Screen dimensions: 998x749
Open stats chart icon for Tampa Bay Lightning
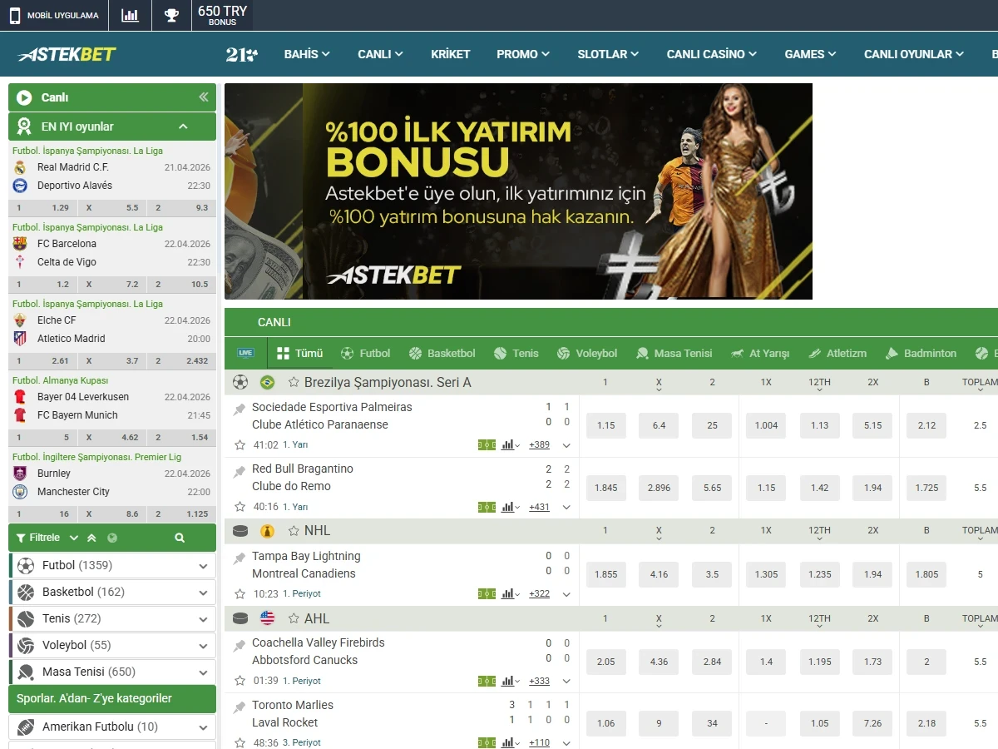tap(509, 593)
